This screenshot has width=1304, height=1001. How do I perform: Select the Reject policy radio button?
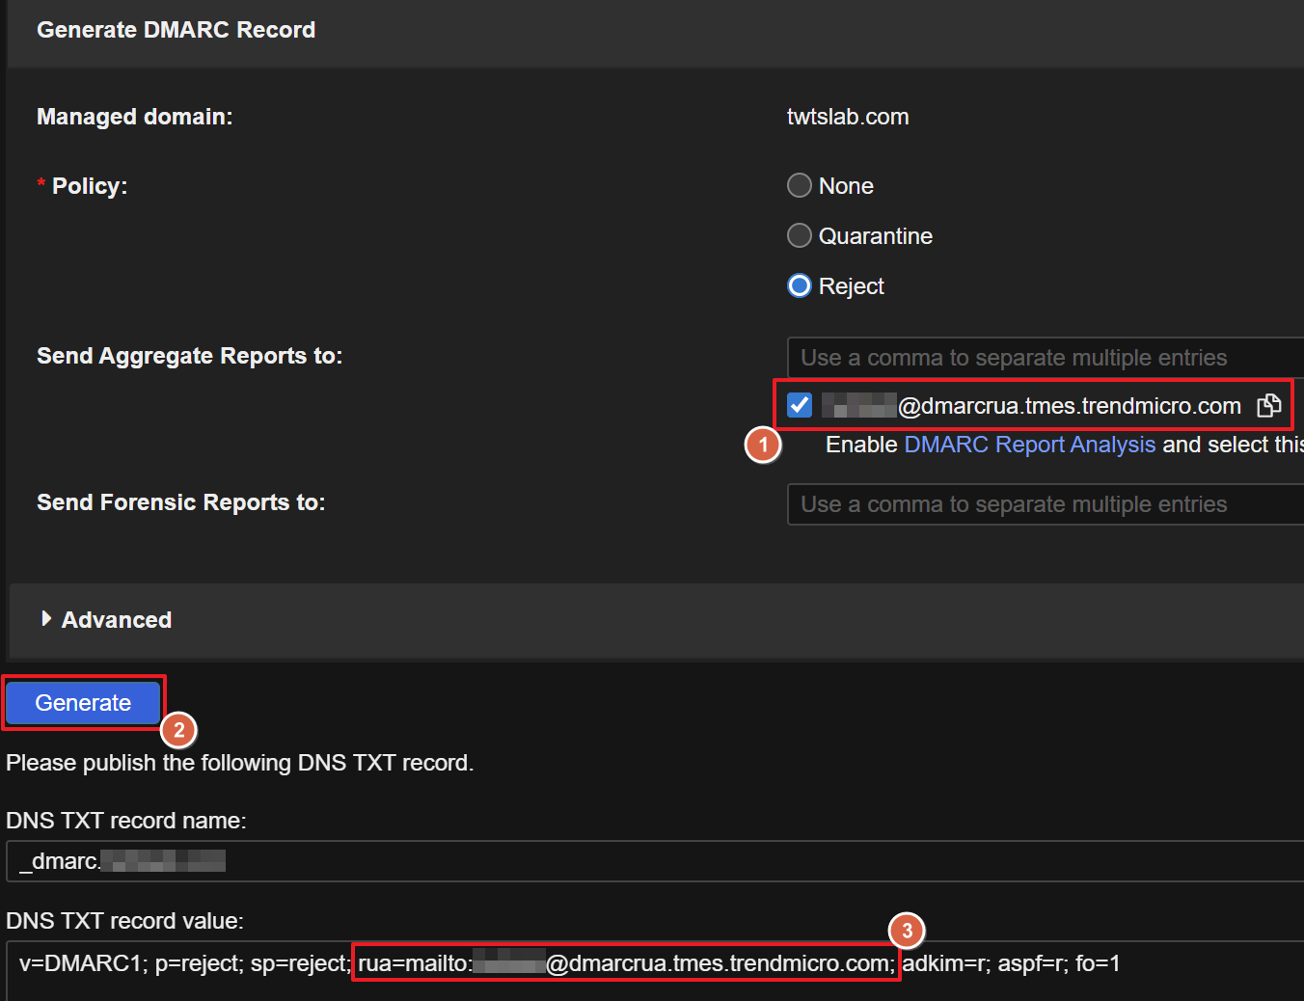pos(800,285)
